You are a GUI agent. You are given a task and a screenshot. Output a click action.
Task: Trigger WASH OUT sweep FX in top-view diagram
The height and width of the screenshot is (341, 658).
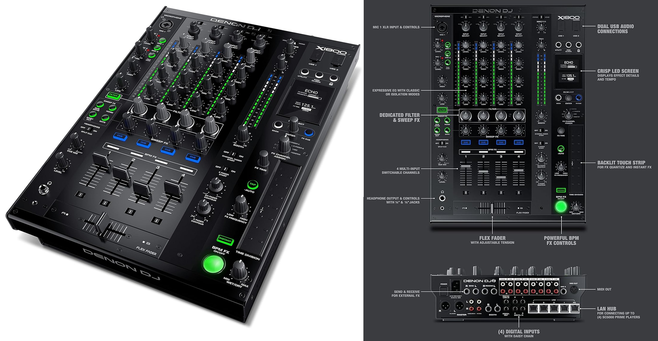437,130
